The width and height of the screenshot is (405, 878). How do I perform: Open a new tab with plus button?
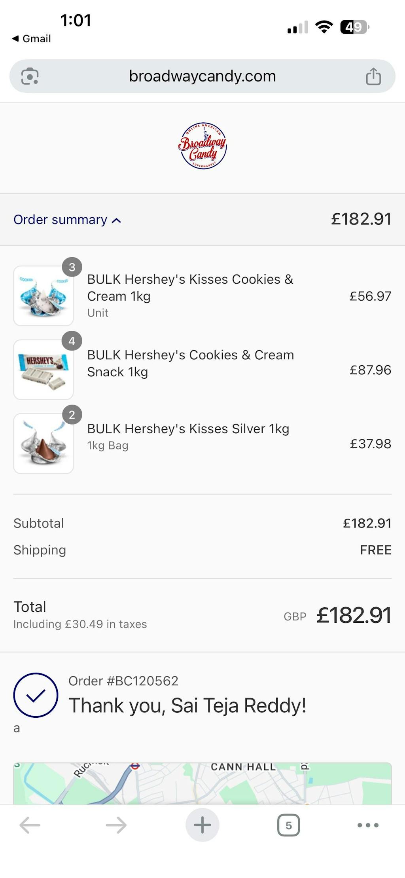tap(202, 825)
